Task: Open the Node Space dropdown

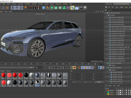Action: coord(122,4)
